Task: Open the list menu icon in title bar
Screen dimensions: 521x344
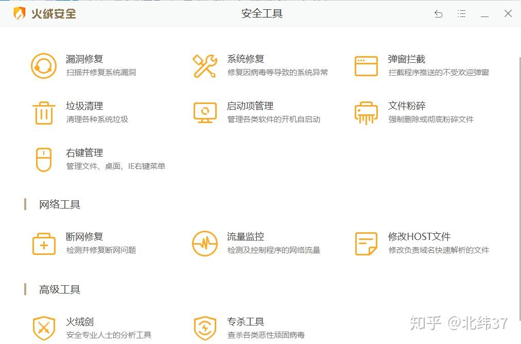Action: pyautogui.click(x=461, y=13)
